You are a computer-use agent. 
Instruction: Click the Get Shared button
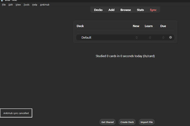point(107,122)
